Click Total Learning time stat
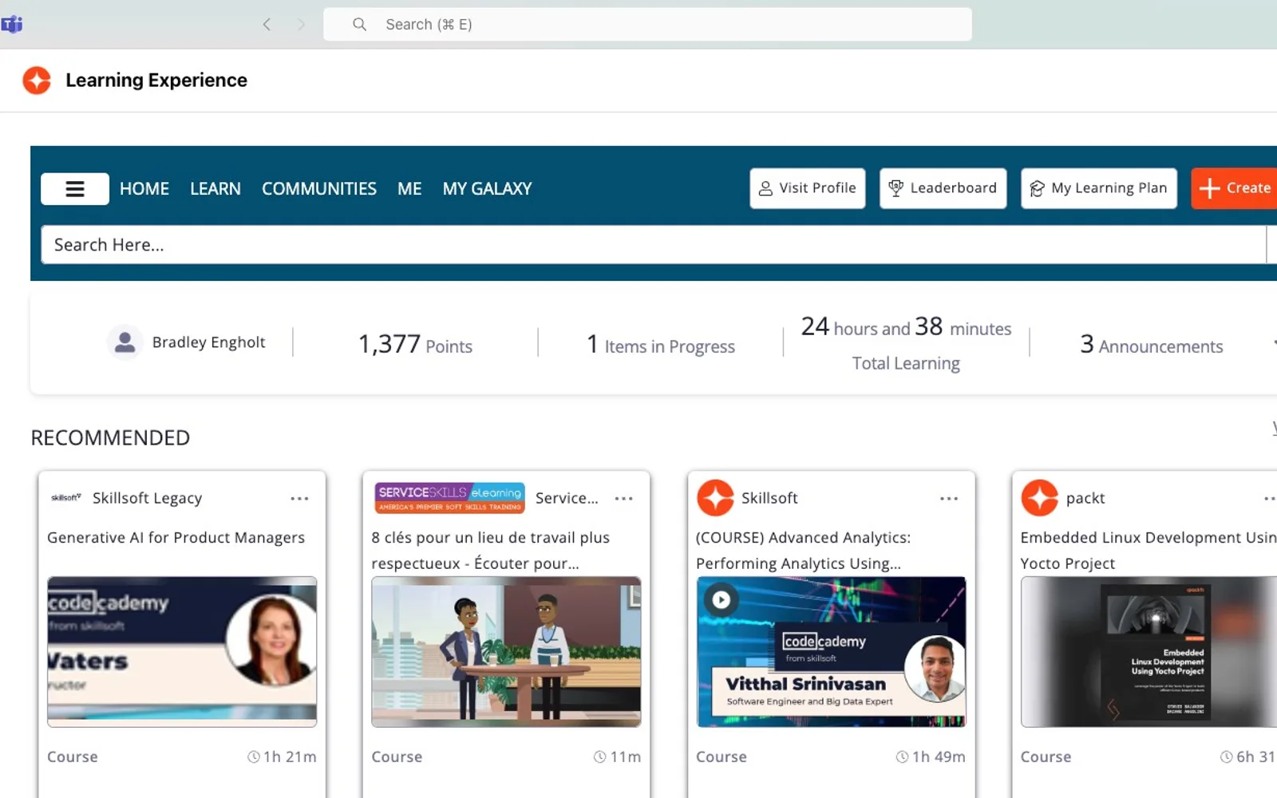The width and height of the screenshot is (1277, 798). (906, 344)
